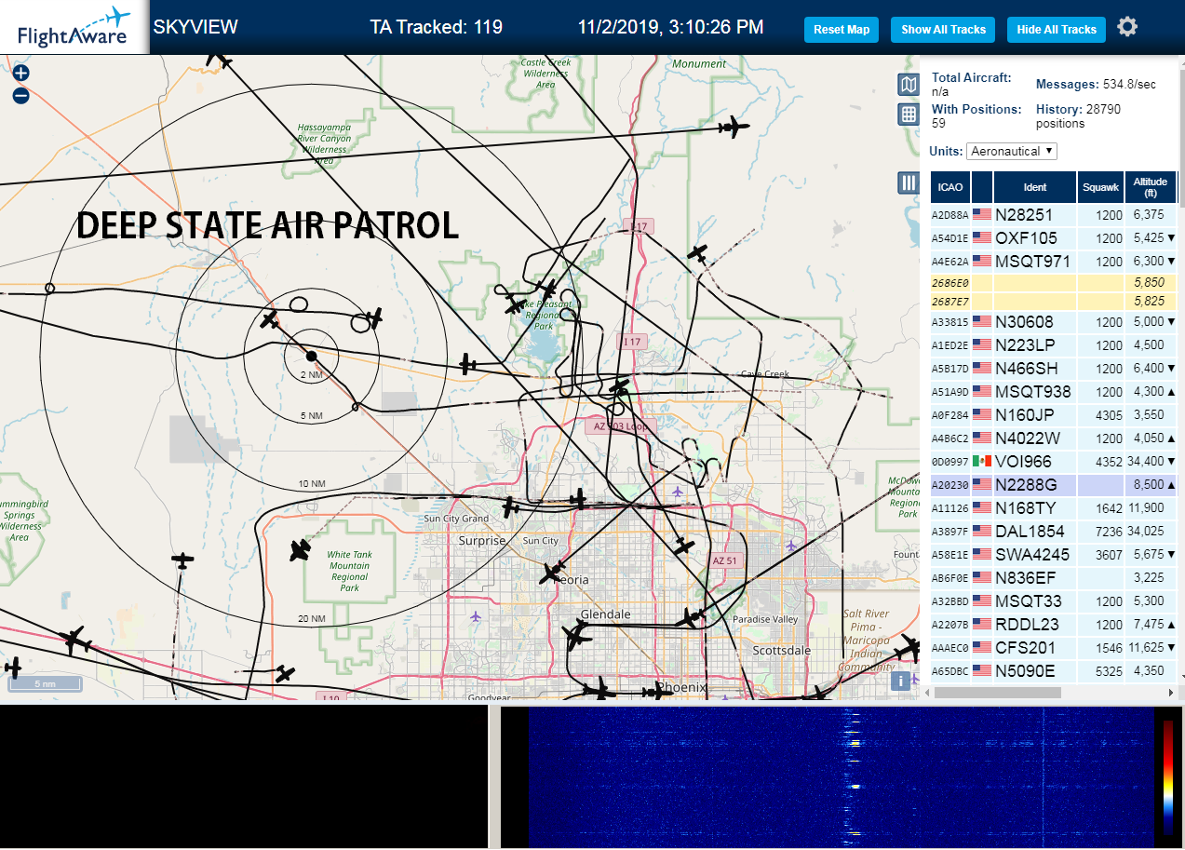Select the CFS201 aircraft row

tap(1054, 647)
